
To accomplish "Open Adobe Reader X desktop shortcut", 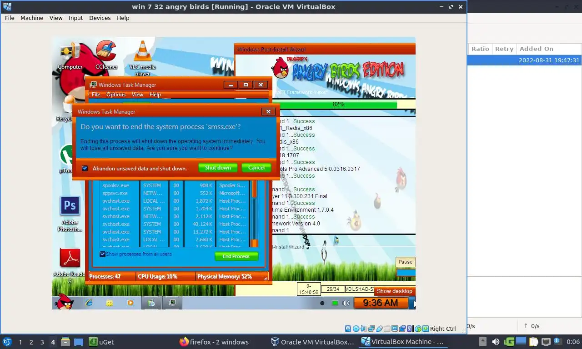I will coord(70,265).
